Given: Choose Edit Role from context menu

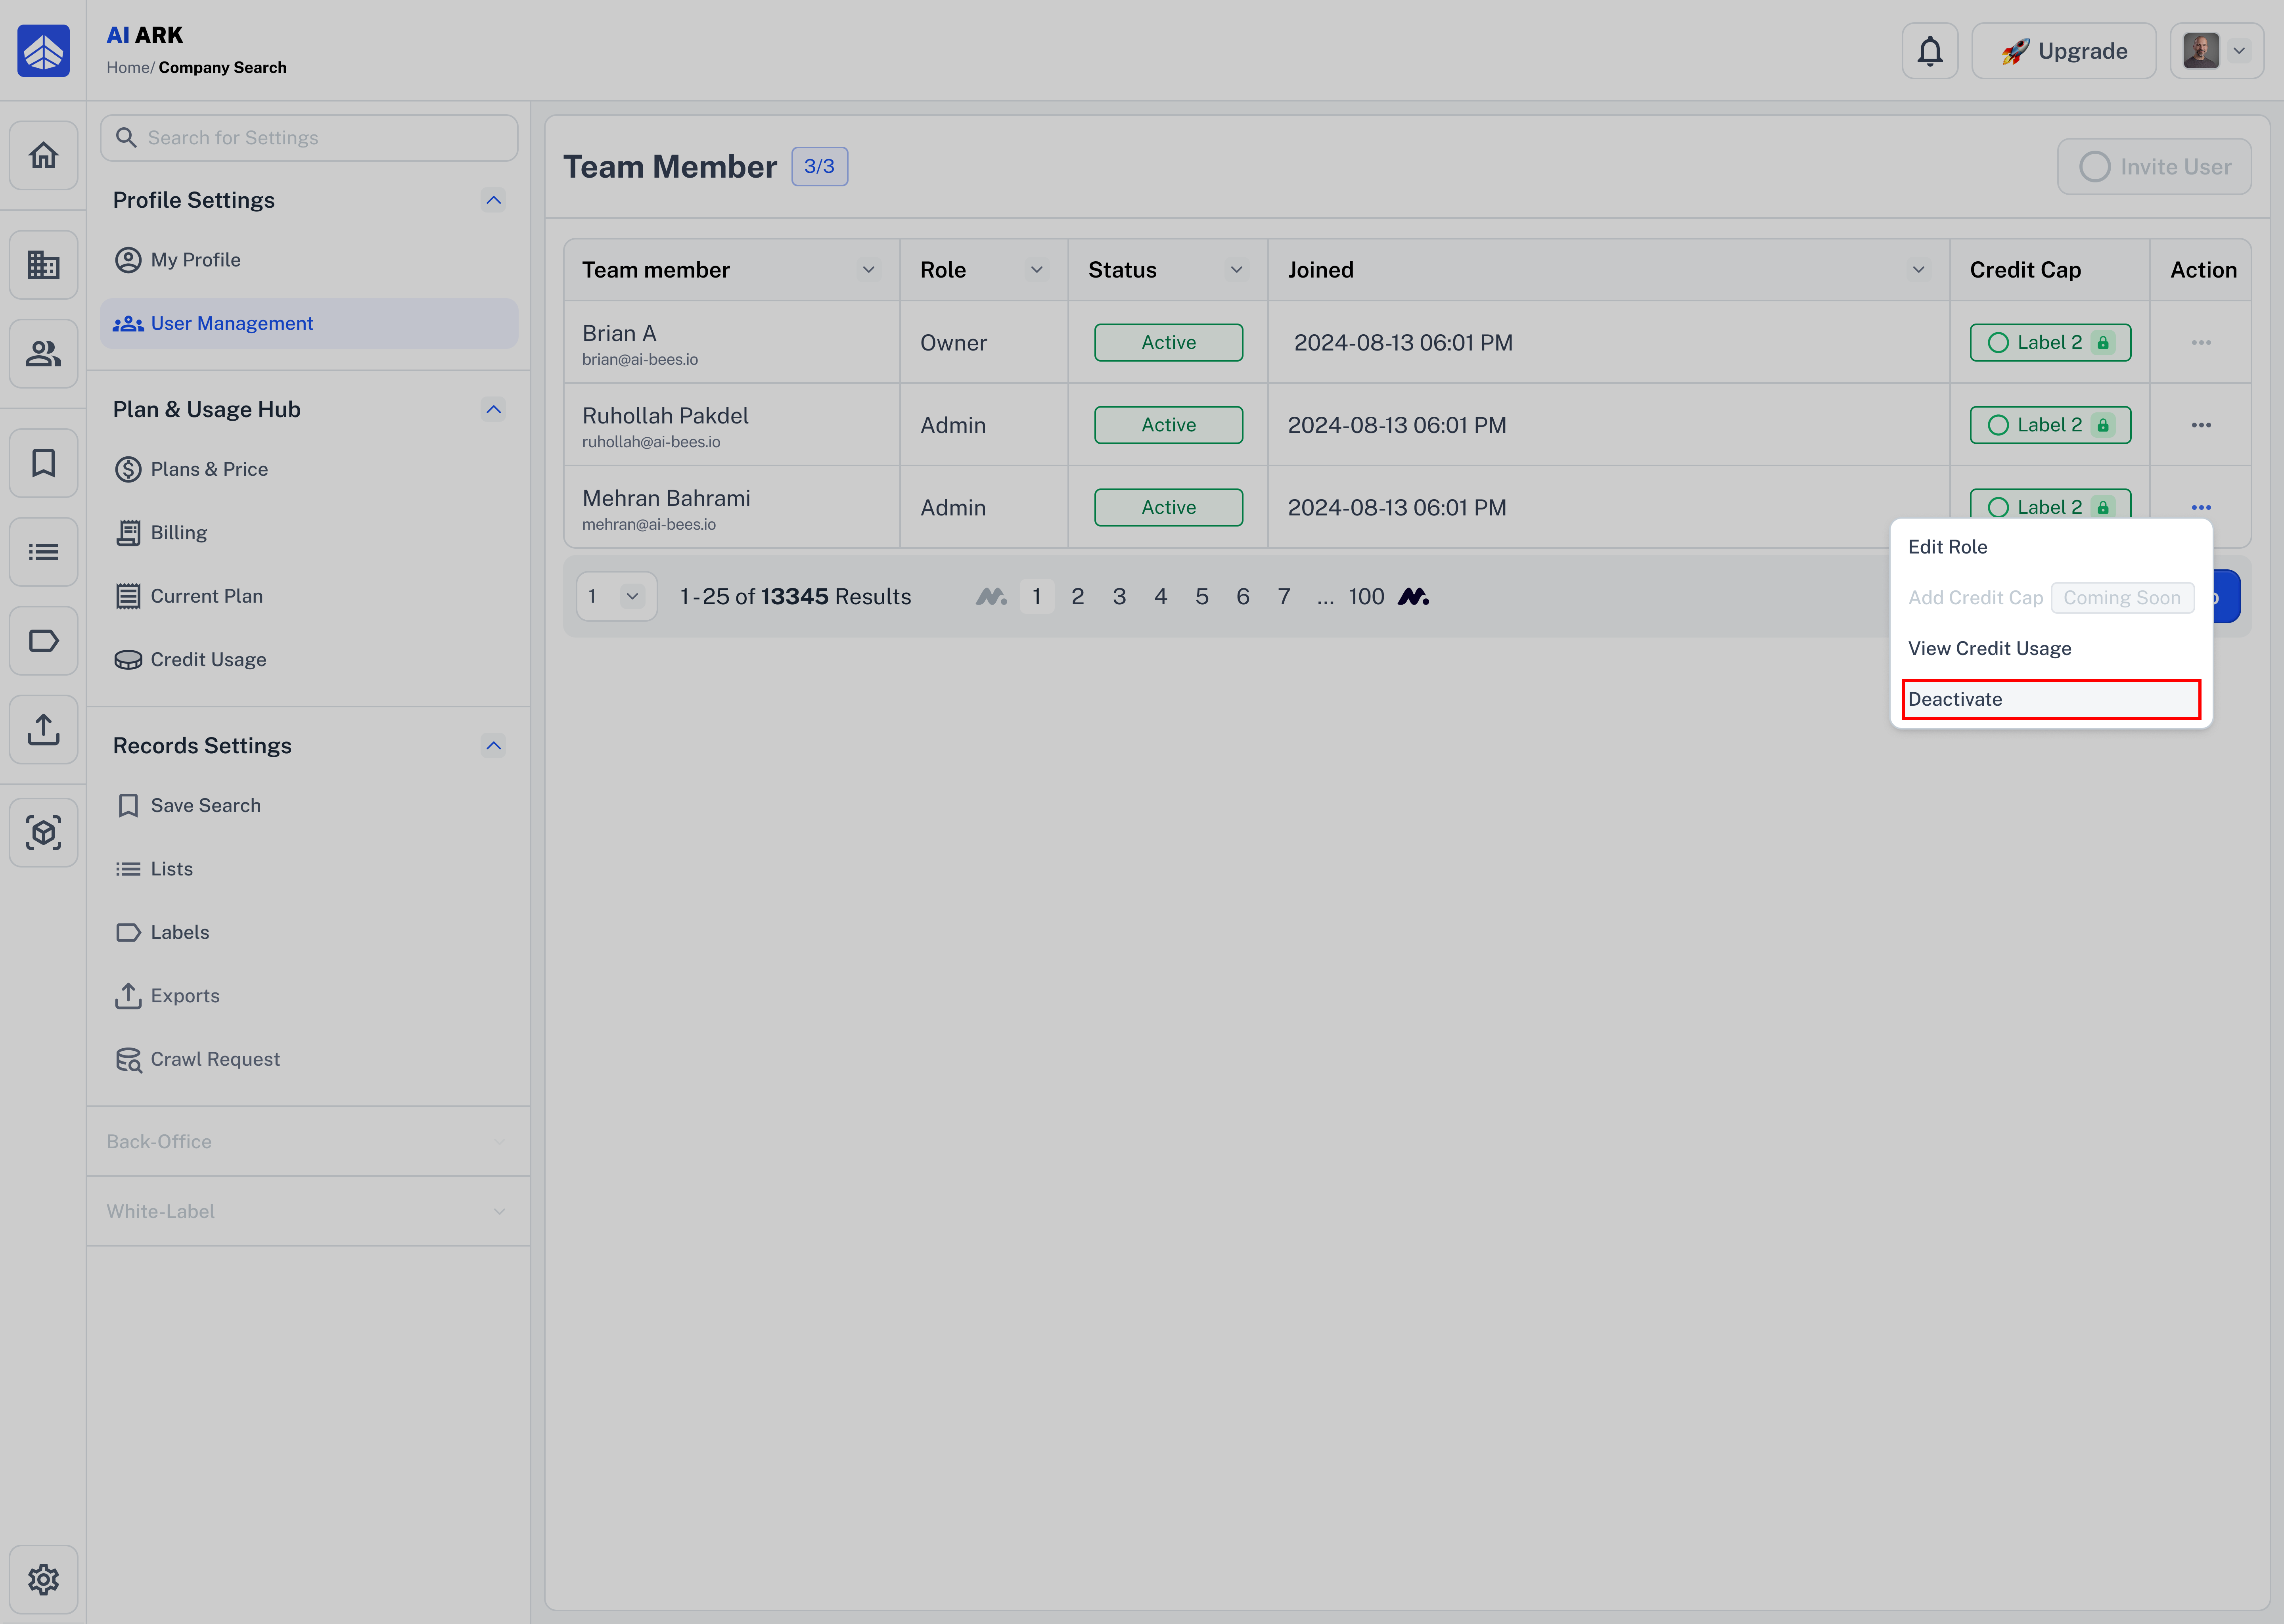Looking at the screenshot, I should (x=2050, y=547).
